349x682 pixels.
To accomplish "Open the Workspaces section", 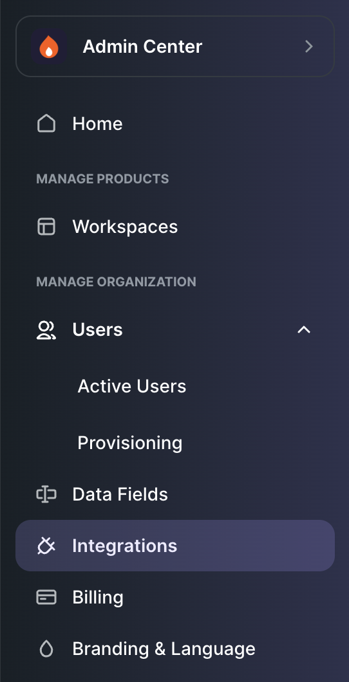I will [125, 226].
